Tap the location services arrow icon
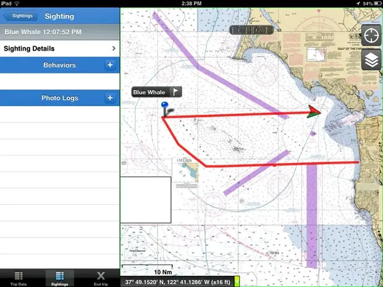Screen dimensions: 383x287 pos(358,4)
